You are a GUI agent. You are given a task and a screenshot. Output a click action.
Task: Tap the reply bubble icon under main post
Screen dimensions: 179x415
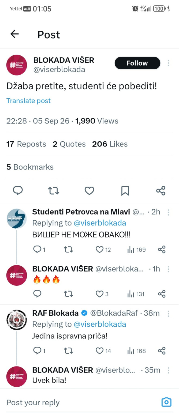18,191
